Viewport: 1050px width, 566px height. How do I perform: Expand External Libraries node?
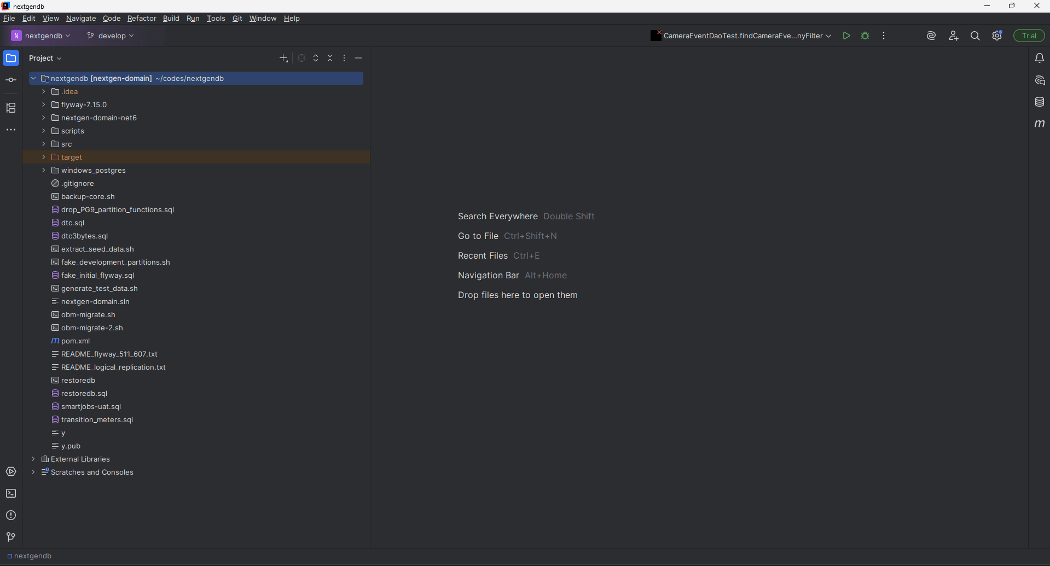pyautogui.click(x=33, y=459)
